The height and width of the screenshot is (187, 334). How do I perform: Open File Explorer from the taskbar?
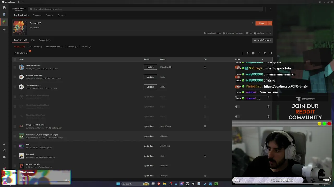click(x=164, y=184)
